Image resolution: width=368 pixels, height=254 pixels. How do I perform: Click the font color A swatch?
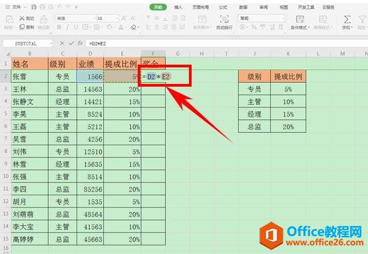pyautogui.click(x=121, y=27)
